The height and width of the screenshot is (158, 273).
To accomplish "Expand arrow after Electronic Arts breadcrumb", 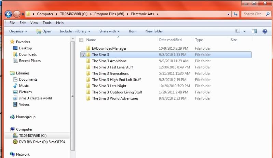I will point(157,14).
